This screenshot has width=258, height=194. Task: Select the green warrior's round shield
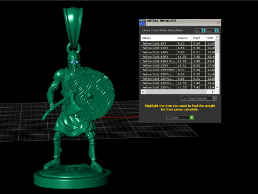[91, 93]
